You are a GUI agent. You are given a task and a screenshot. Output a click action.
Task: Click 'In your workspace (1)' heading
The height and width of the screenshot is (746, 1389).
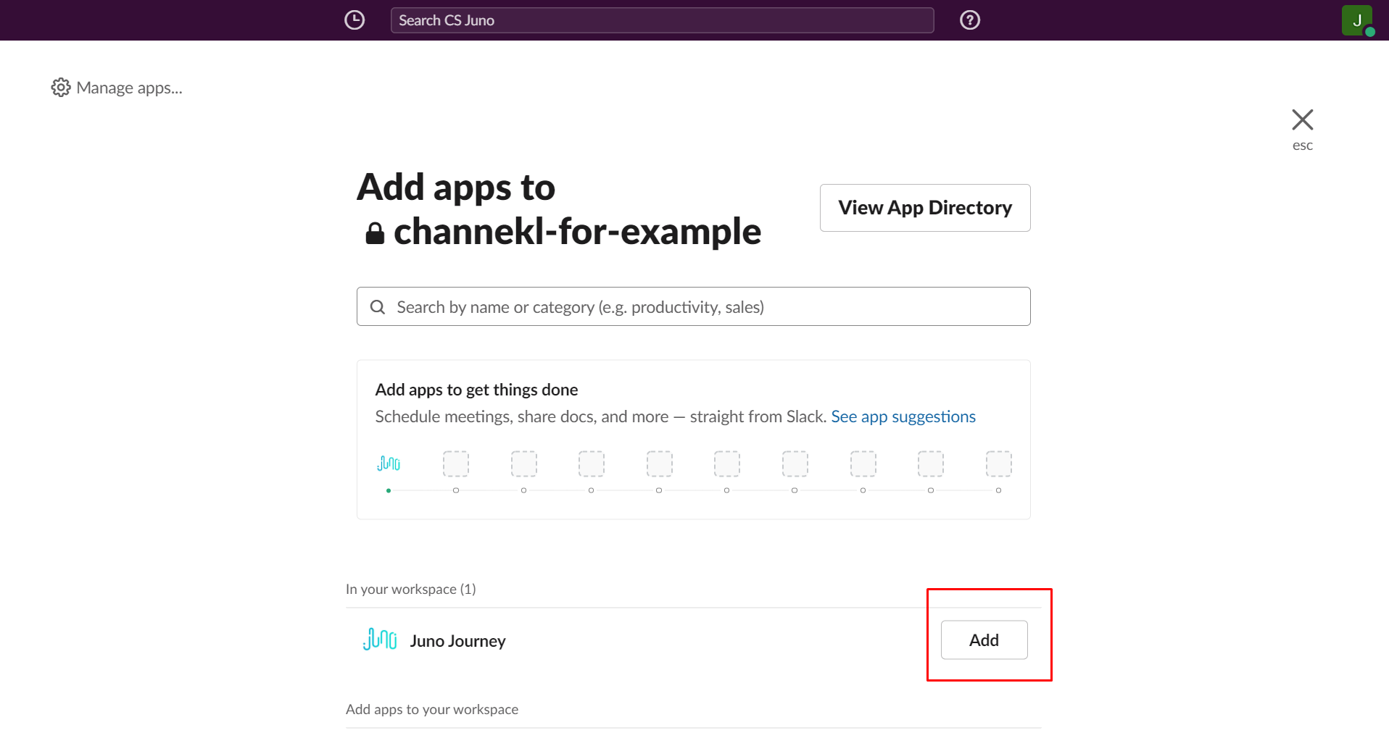pyautogui.click(x=410, y=589)
